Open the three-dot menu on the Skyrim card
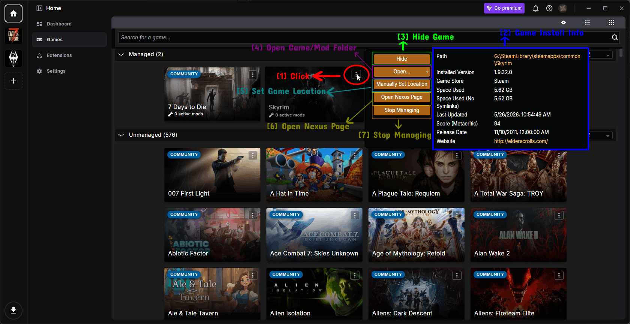 pos(356,75)
